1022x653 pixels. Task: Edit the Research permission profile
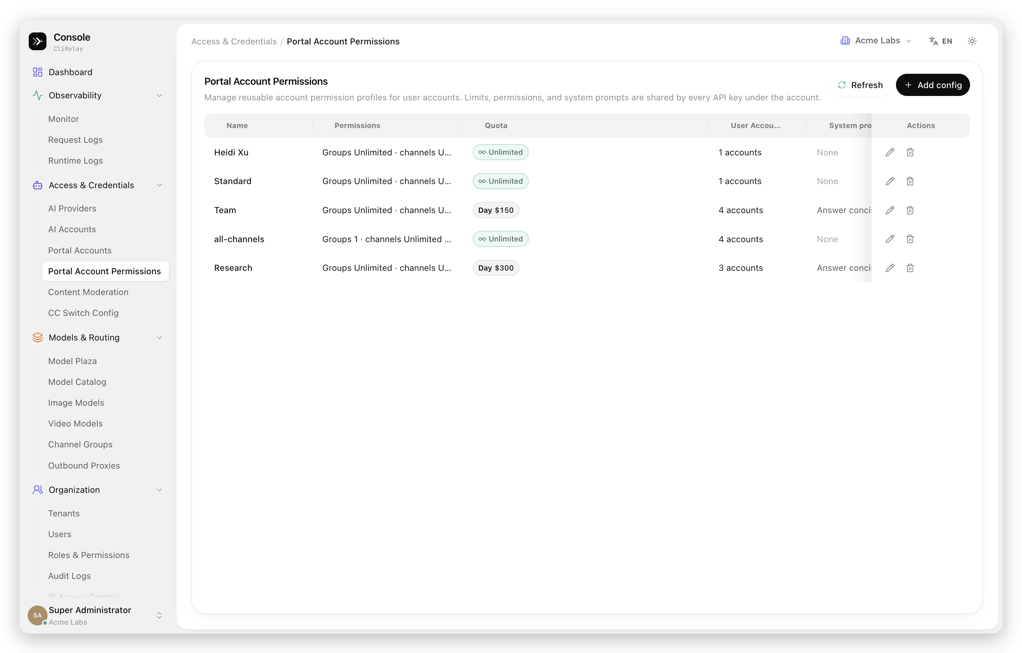point(890,268)
